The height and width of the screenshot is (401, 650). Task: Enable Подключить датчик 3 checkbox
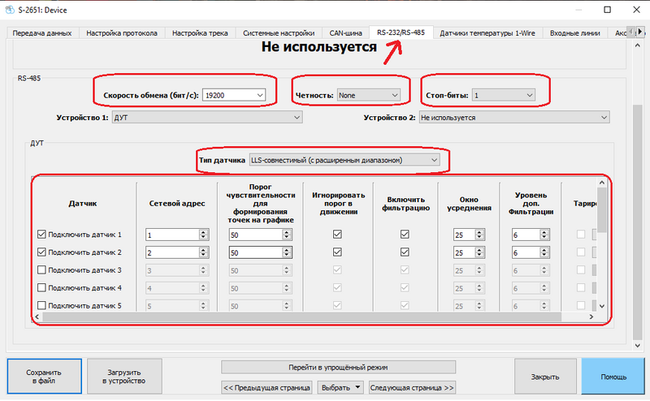coord(41,270)
